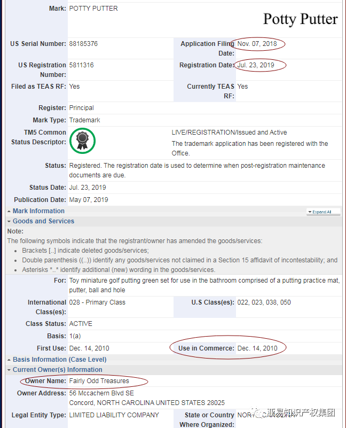Click the Asterisks additional wording note bullet

coord(119,270)
